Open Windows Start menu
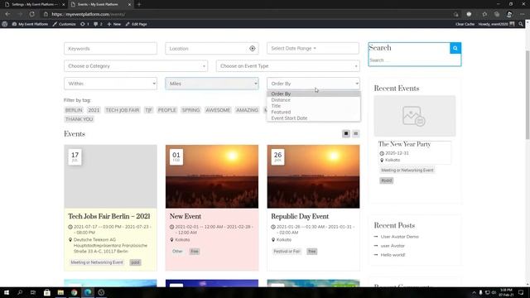Image resolution: width=530 pixels, height=298 pixels. coord(7,292)
